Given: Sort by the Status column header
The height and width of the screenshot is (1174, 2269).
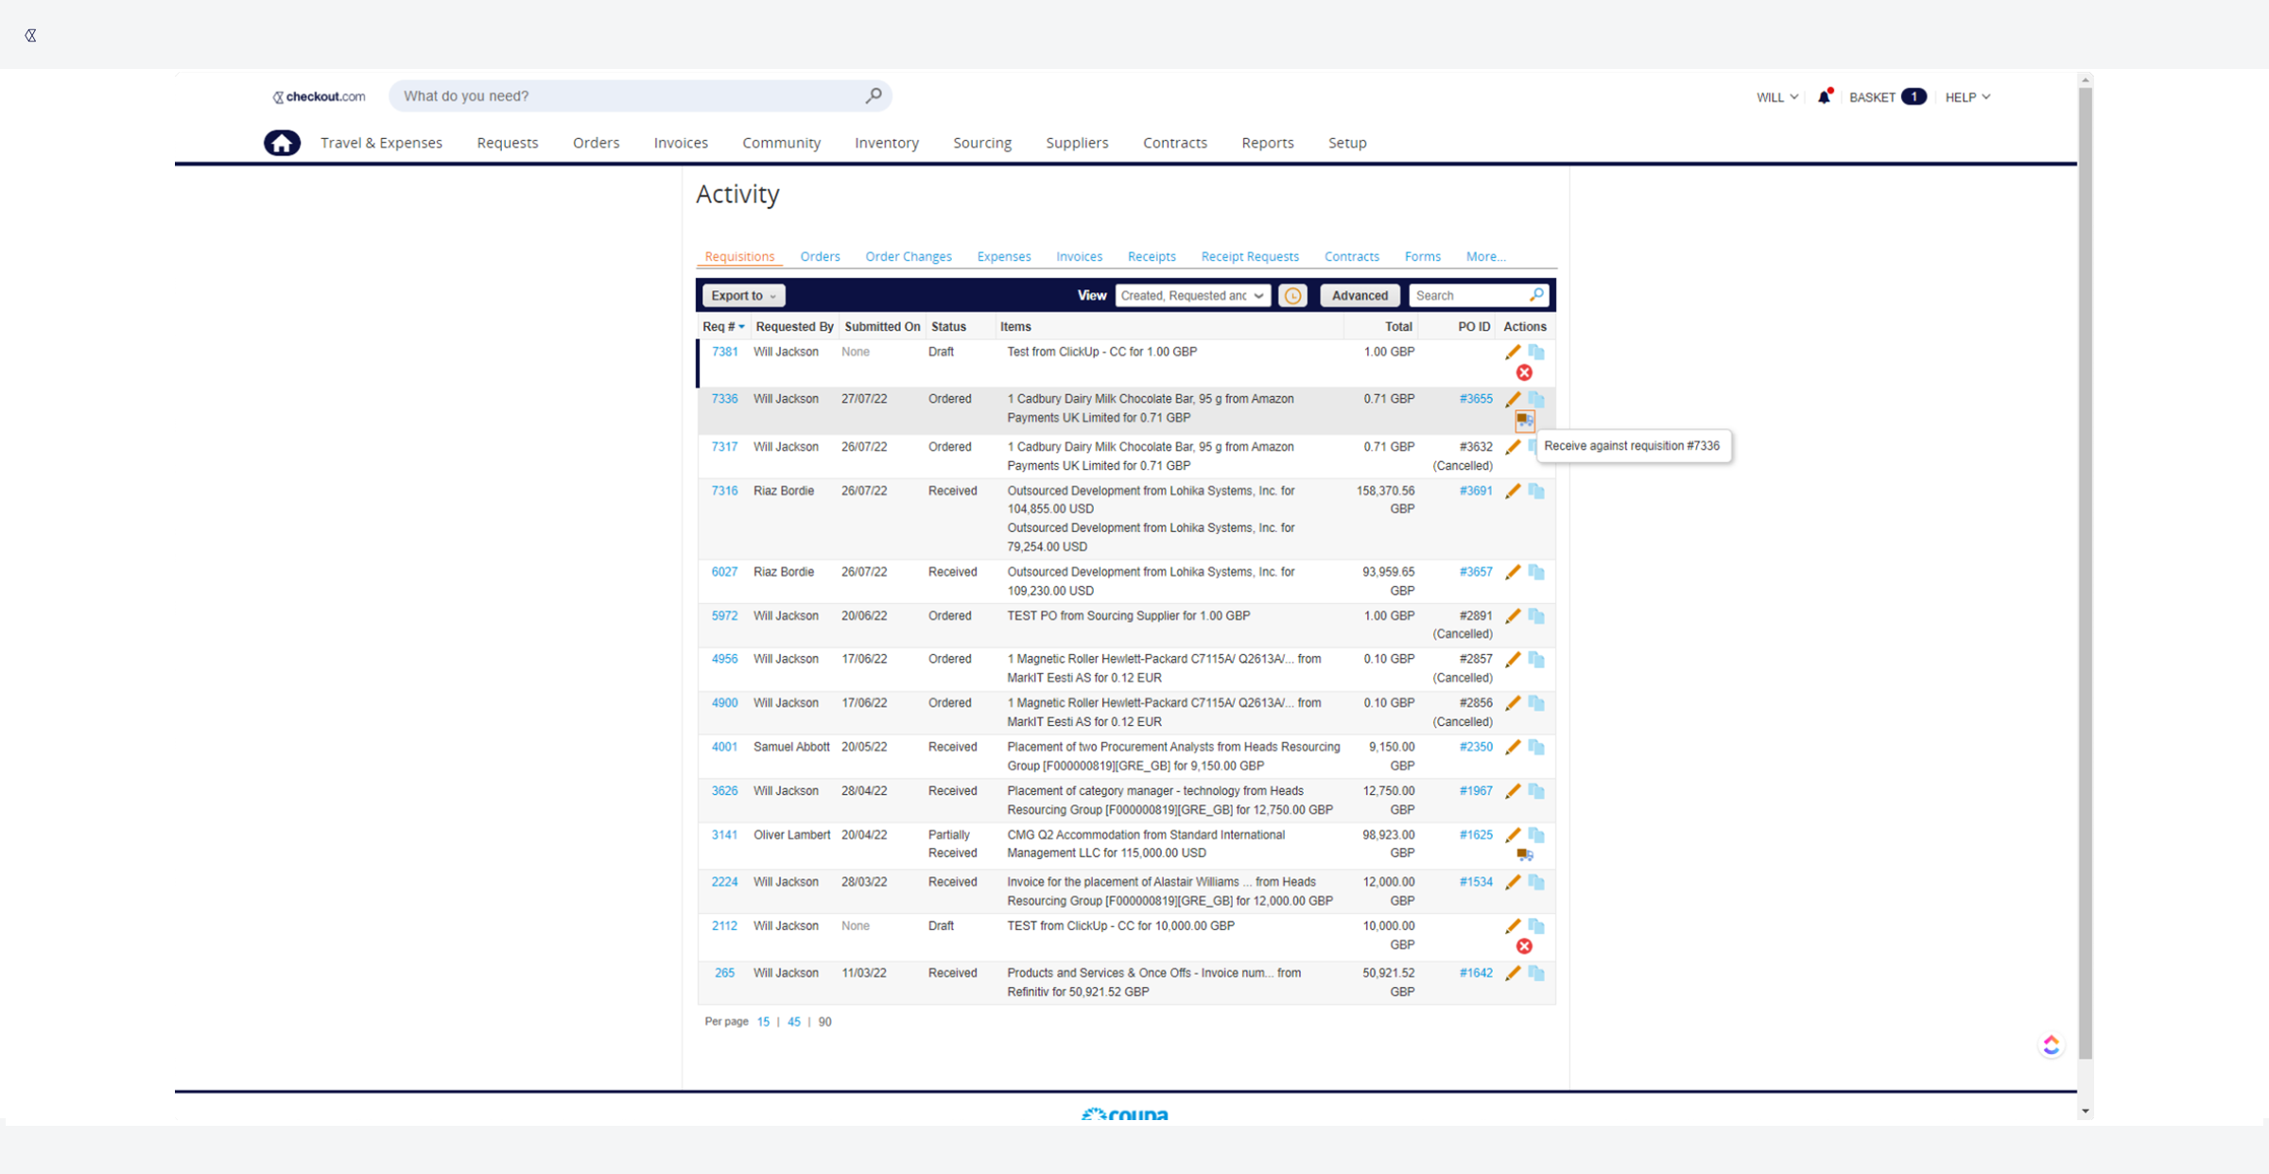Looking at the screenshot, I should tap(948, 327).
